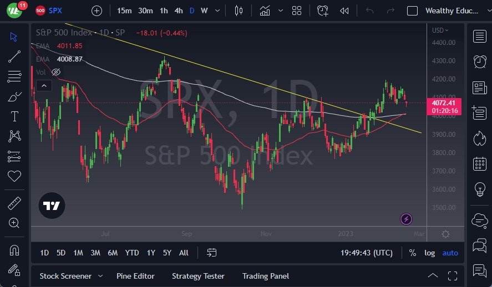Click the SPX symbol search field
The image size is (492, 287).
click(55, 11)
